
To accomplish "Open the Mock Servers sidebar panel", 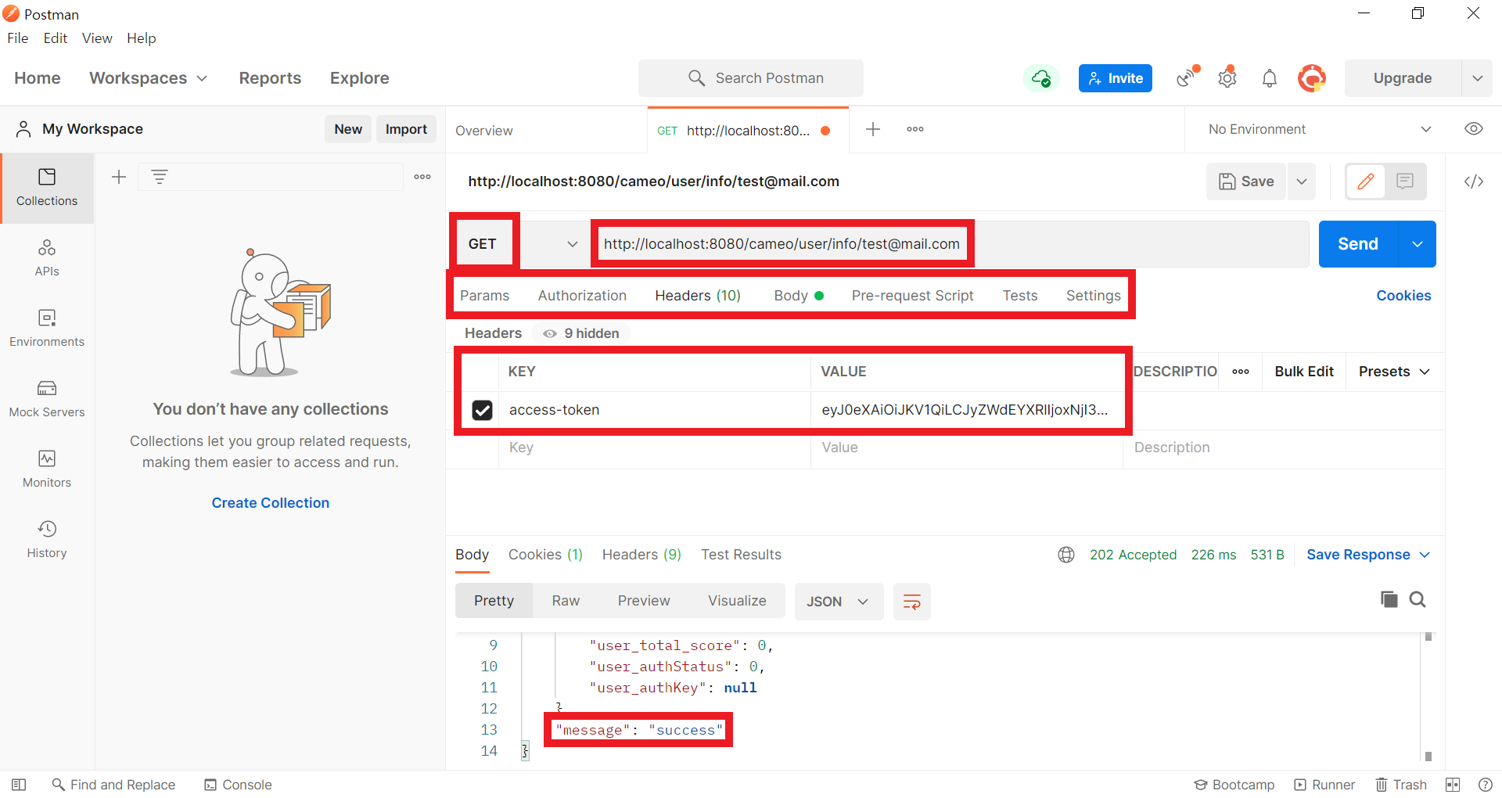I will [47, 399].
